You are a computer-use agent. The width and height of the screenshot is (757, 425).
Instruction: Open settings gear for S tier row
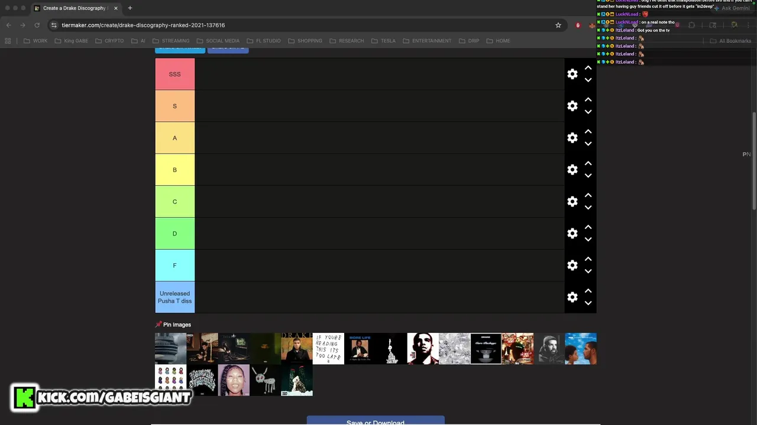click(x=572, y=106)
